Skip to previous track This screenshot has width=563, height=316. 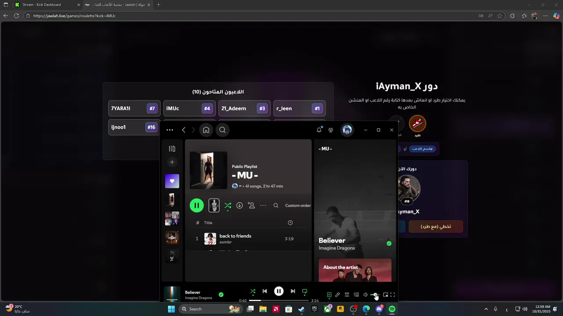pos(265,291)
